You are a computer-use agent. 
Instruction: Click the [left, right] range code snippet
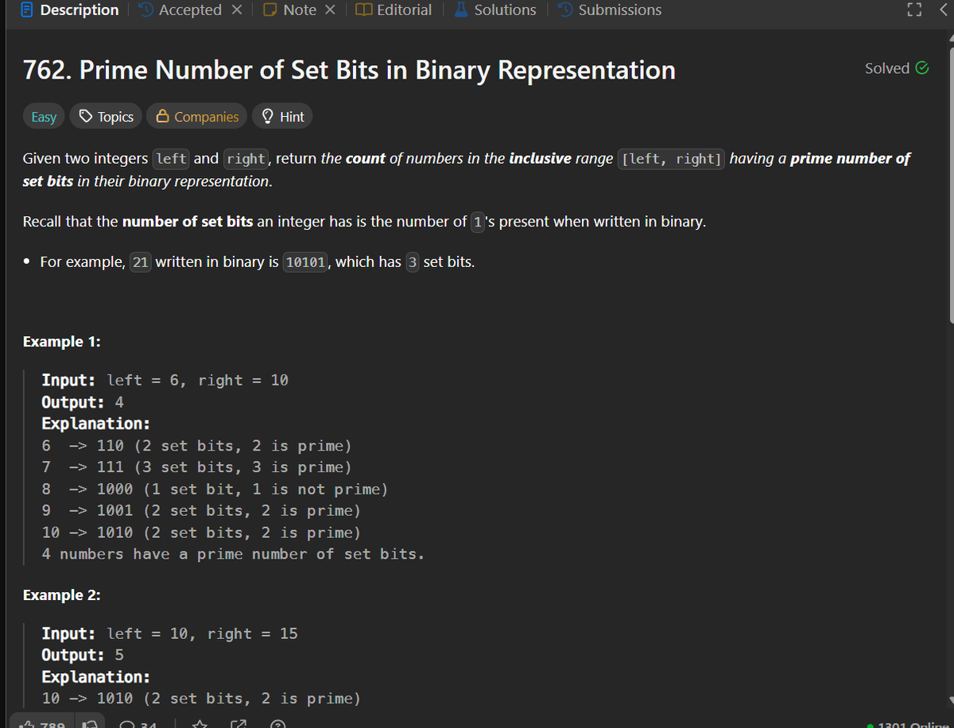click(x=670, y=159)
